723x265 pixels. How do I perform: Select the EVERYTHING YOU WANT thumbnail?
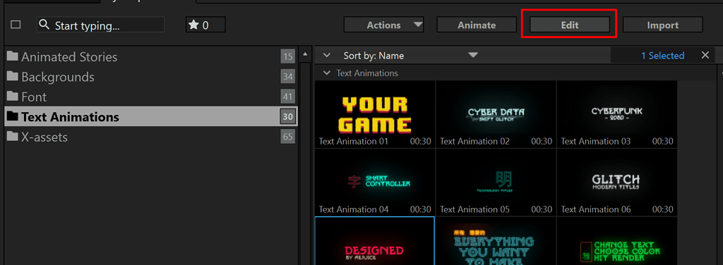pos(496,241)
